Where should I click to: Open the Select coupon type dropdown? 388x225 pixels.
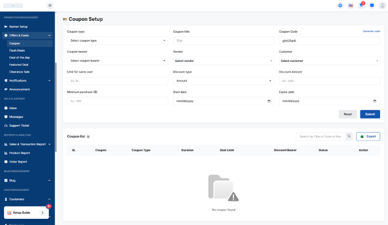tap(117, 40)
